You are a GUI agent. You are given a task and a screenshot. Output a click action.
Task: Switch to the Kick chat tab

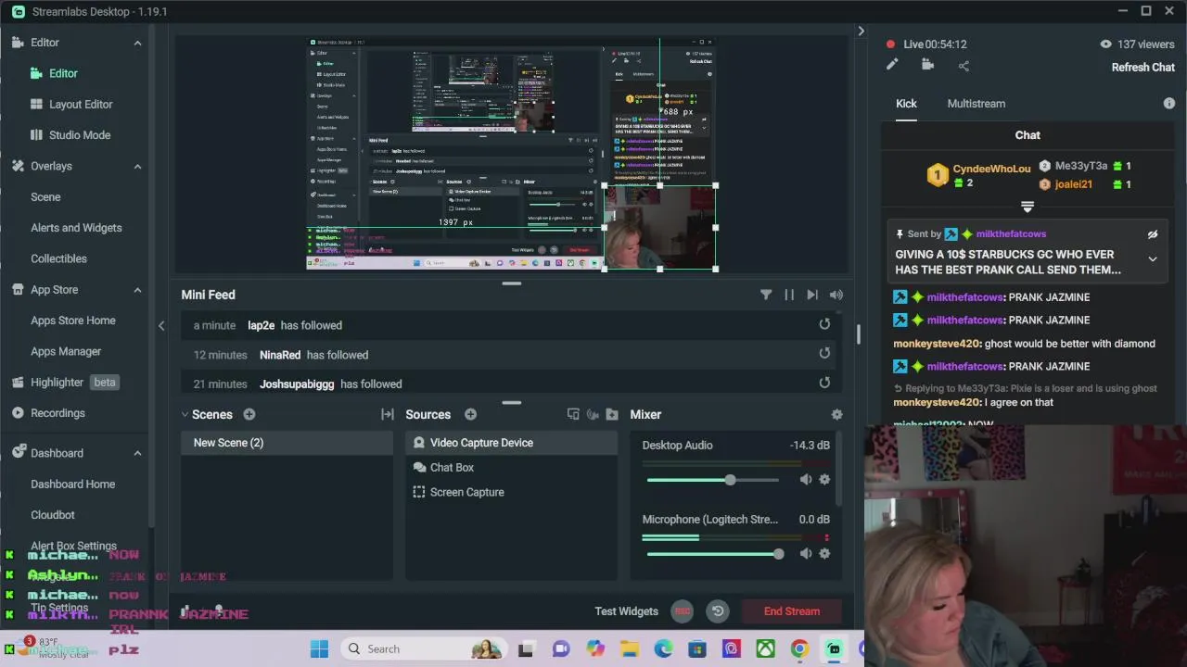tap(906, 104)
